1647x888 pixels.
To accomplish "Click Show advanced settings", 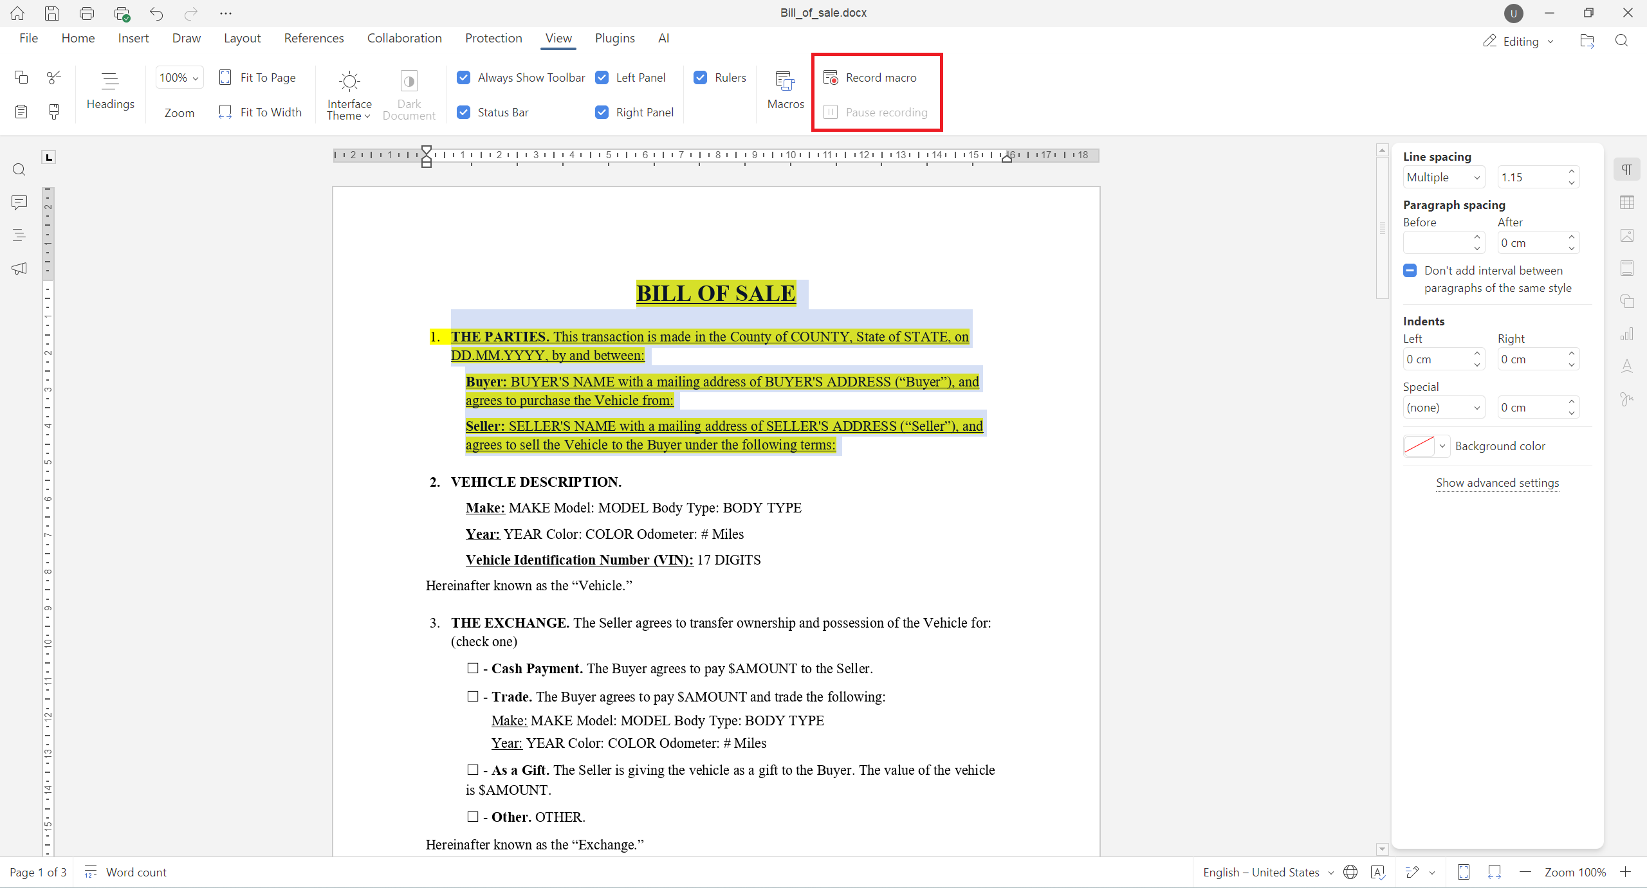I will coord(1497,482).
